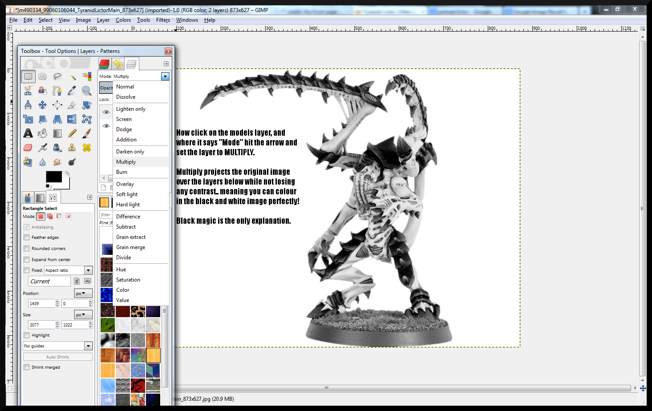Enable the Feather edges checkbox
Screen dimensions: 652x411
tap(27, 238)
